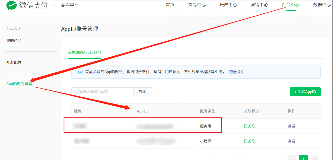Focus the 请输入昵称/AppID search field

(x=102, y=92)
